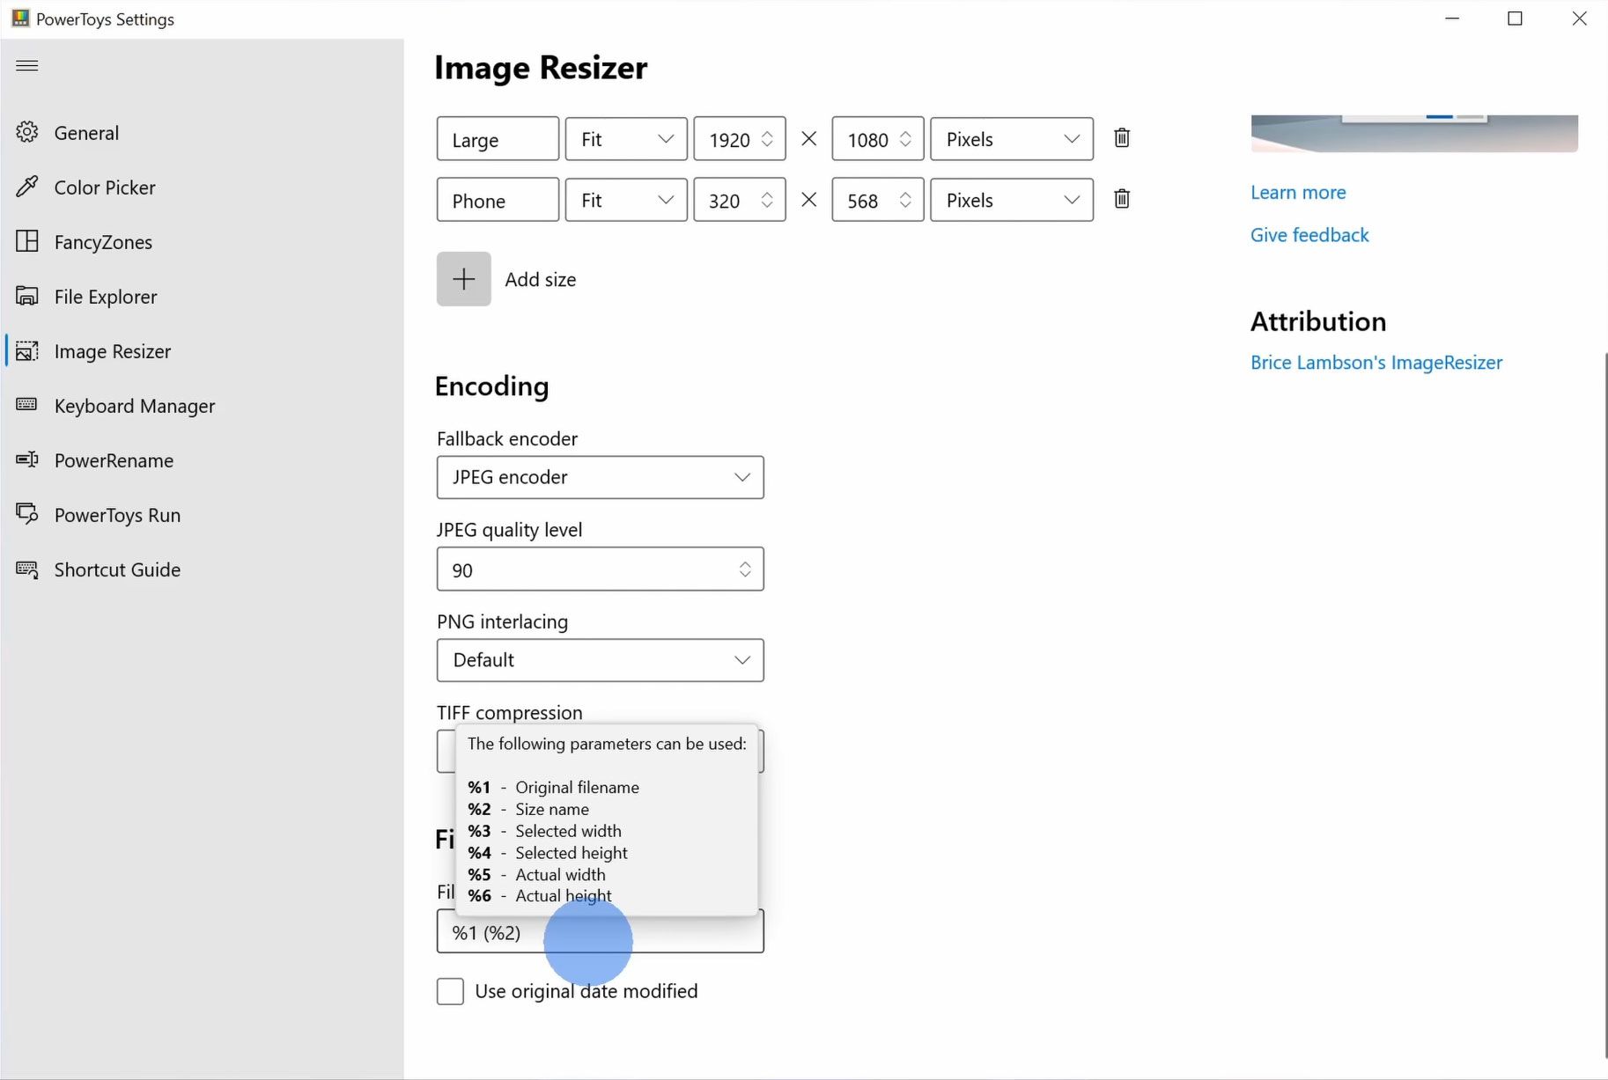This screenshot has height=1080, width=1608.
Task: Click the 1920 width value
Action: [x=730, y=140]
